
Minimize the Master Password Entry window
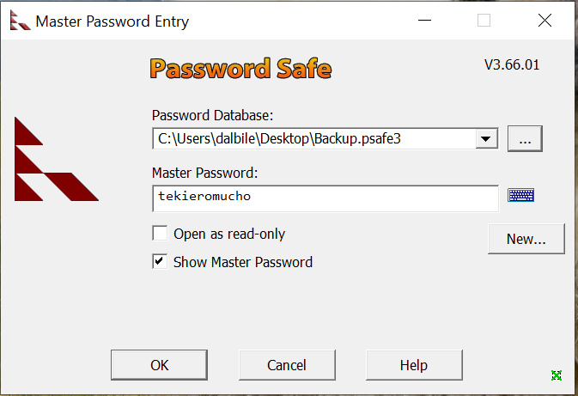424,21
